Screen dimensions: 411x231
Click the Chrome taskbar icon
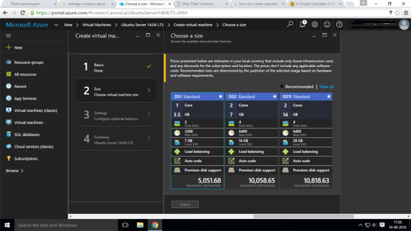pyautogui.click(x=155, y=225)
